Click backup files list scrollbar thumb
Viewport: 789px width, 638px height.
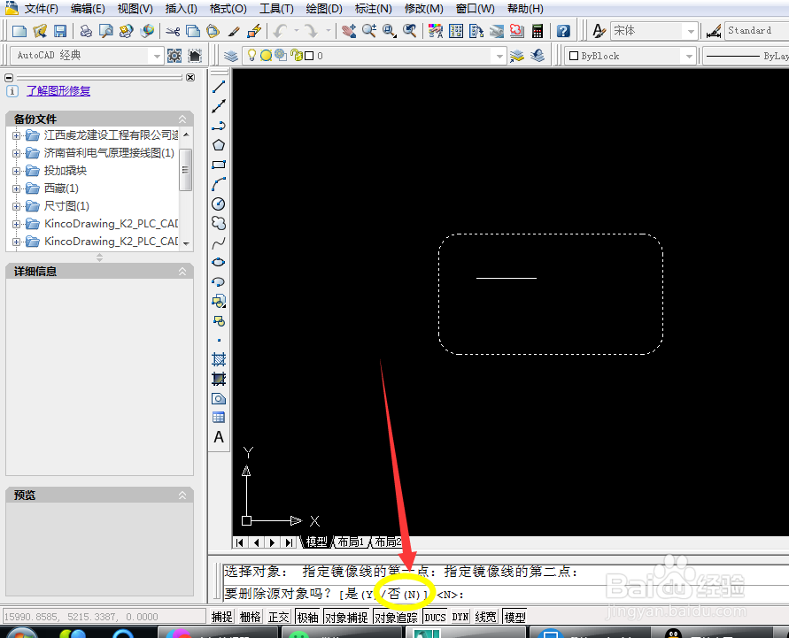pyautogui.click(x=186, y=170)
